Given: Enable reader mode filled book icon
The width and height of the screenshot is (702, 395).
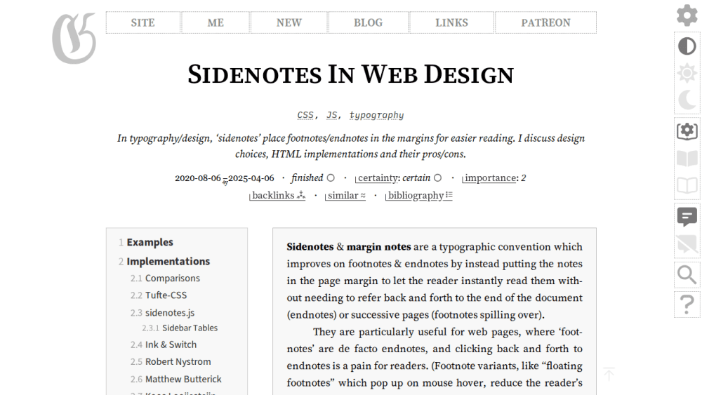Looking at the screenshot, I should 687,159.
